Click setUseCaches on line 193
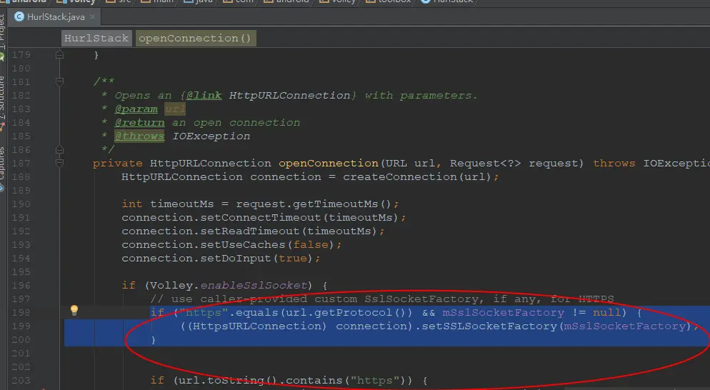710x390 pixels. click(x=243, y=245)
